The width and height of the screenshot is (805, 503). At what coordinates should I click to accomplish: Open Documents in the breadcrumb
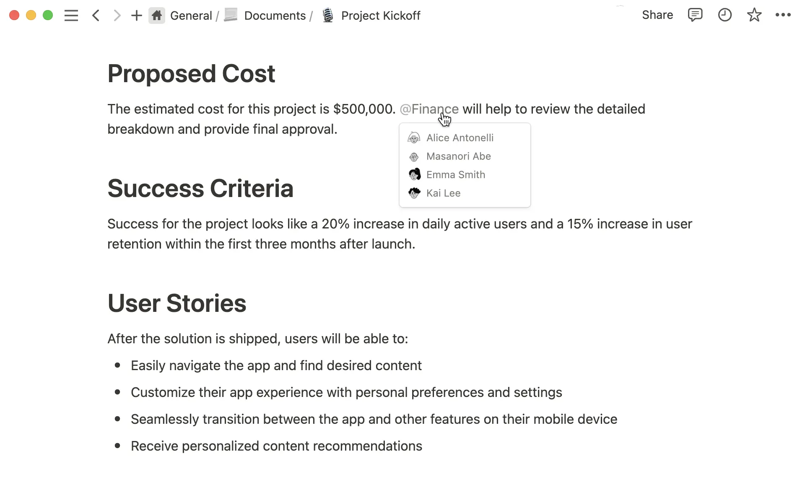point(275,16)
